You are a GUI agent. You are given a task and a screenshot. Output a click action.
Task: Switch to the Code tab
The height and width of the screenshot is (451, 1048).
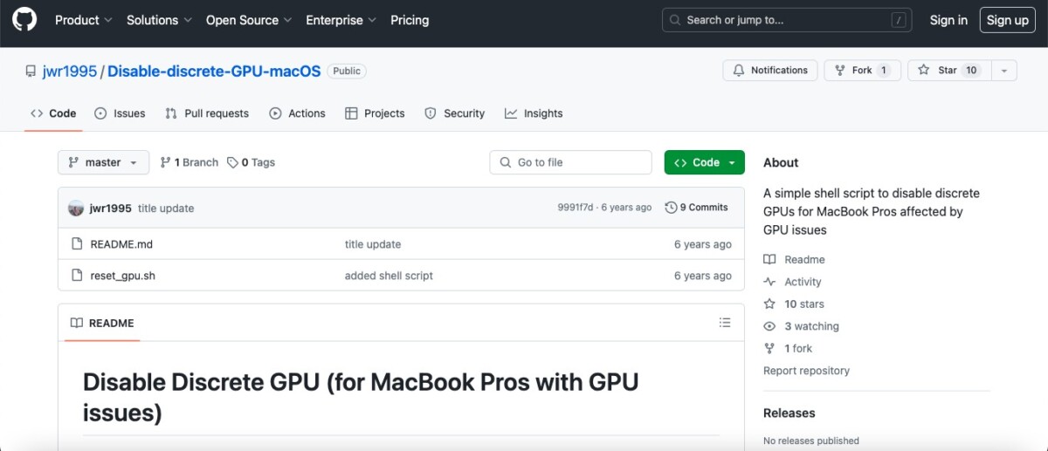[53, 113]
